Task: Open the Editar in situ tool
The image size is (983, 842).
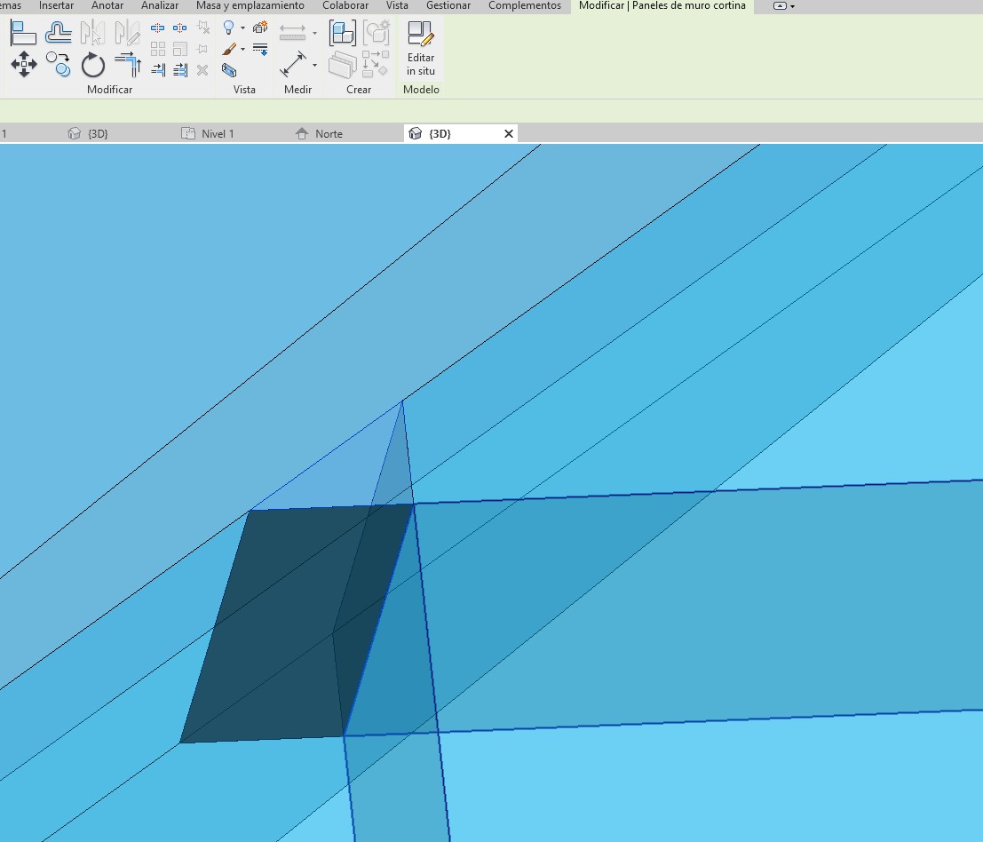Action: click(x=421, y=49)
